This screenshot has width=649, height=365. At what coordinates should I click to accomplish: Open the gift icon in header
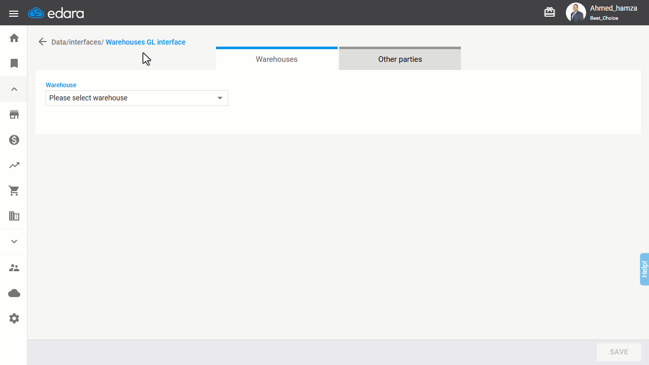(550, 13)
